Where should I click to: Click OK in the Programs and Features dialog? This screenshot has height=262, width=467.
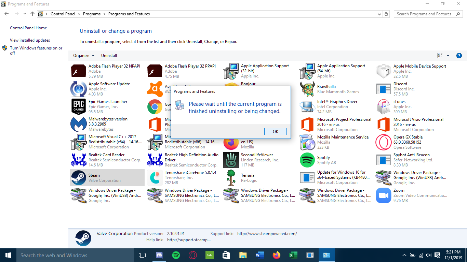coord(275,131)
